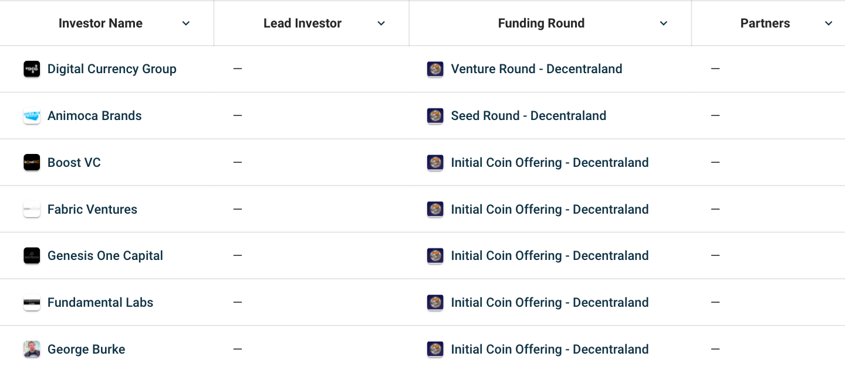The image size is (845, 370).
Task: Open the Seed Round - Decentraland link
Action: coord(528,116)
